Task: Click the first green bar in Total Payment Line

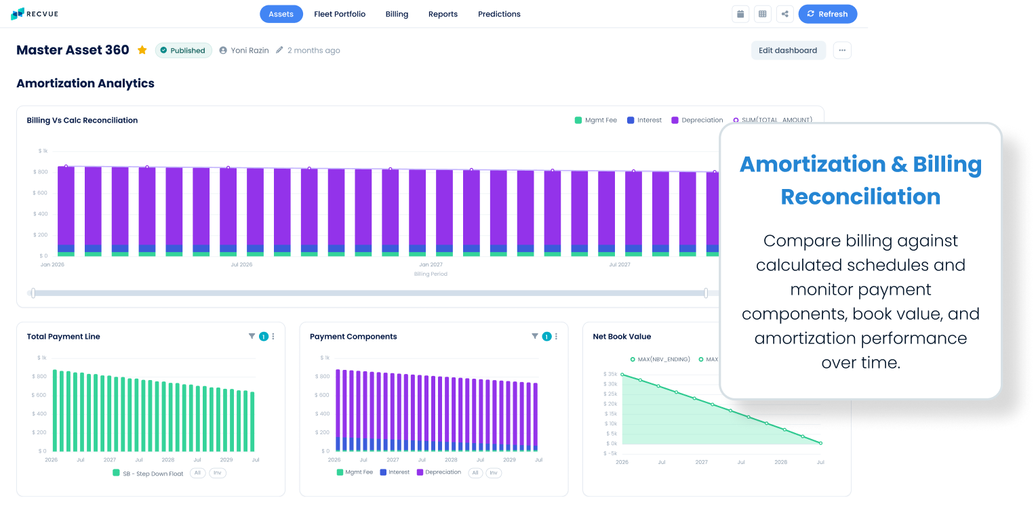Action: coord(55,411)
